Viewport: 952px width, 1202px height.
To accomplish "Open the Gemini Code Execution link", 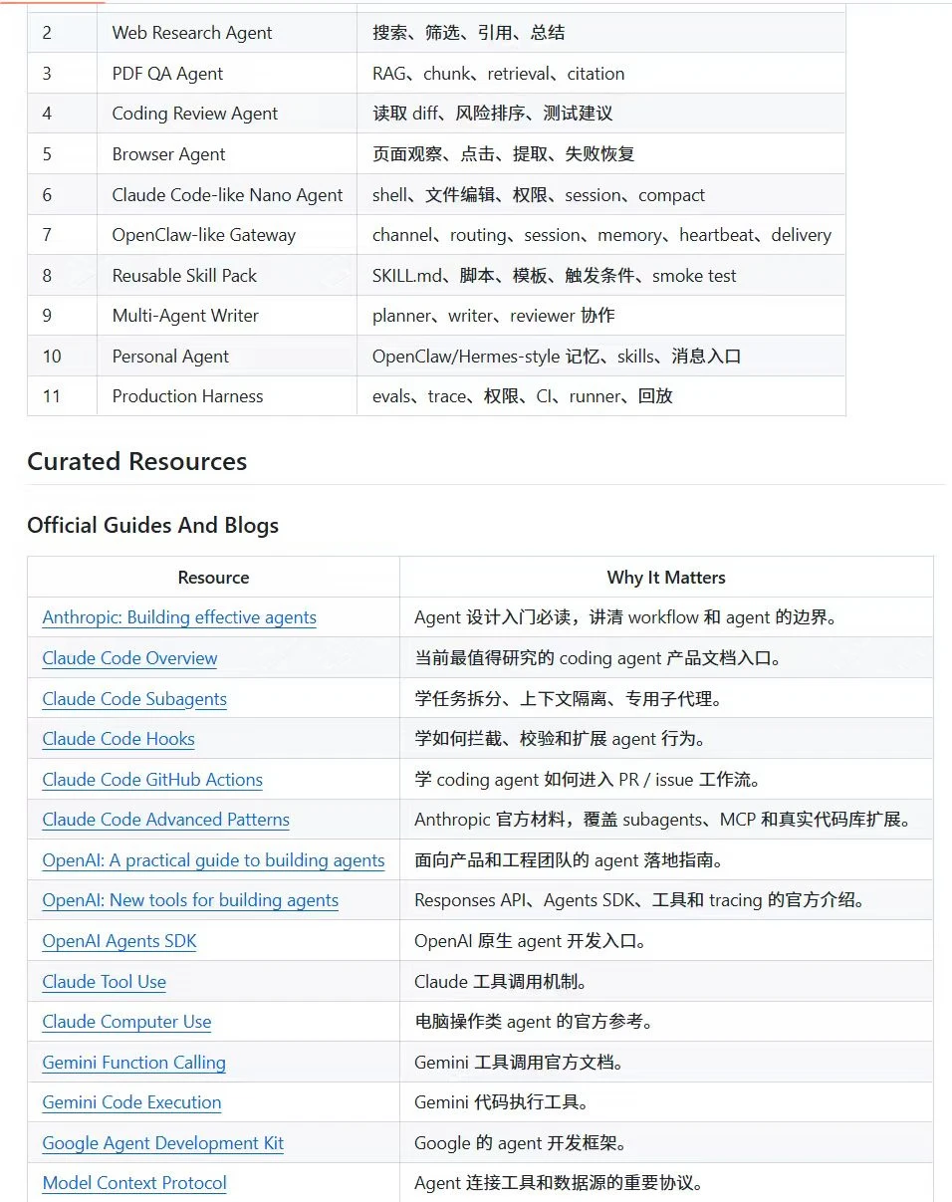I will click(x=131, y=1102).
